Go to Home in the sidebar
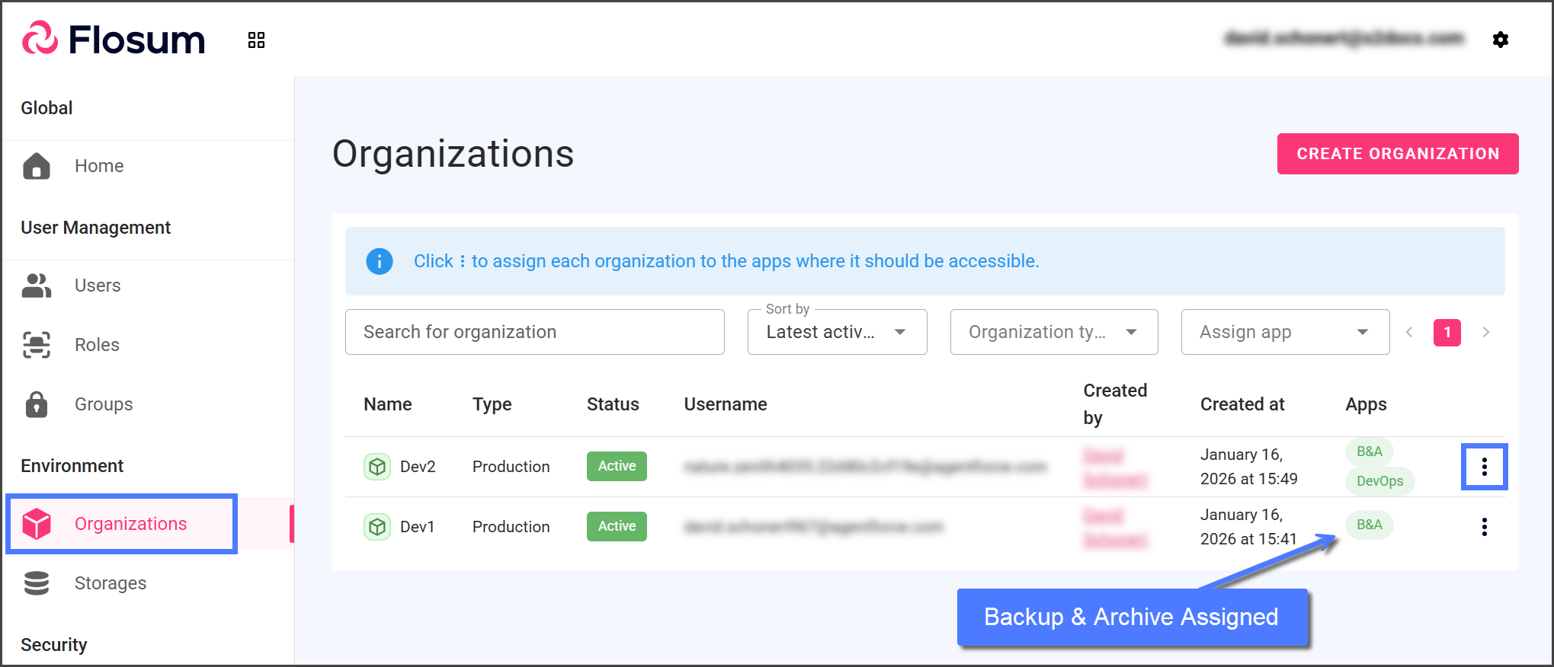Image resolution: width=1554 pixels, height=667 pixels. (99, 166)
